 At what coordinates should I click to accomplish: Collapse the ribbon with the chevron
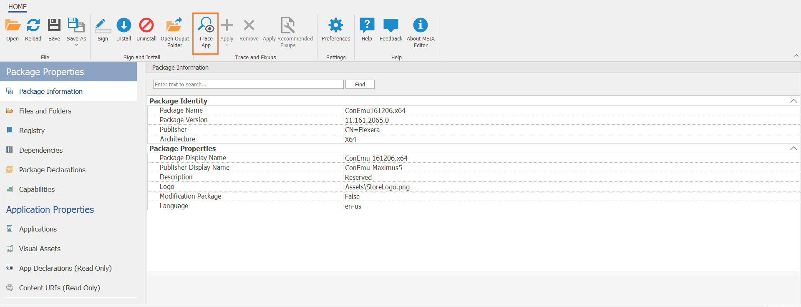click(x=796, y=55)
